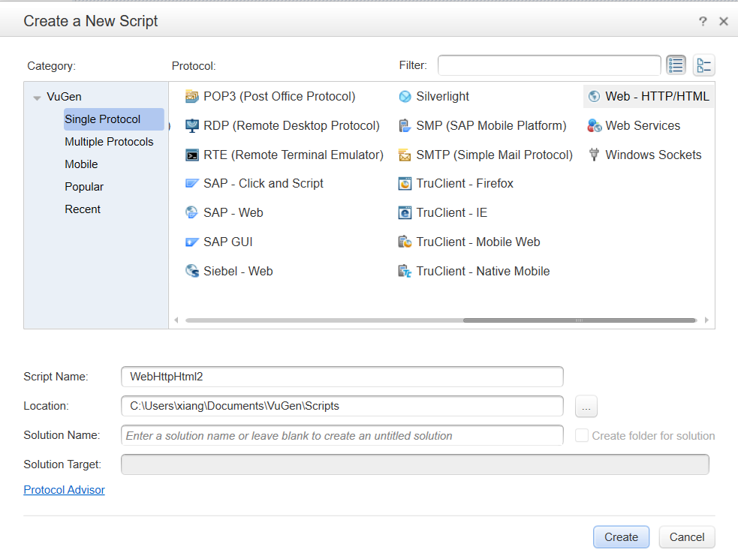Image resolution: width=738 pixels, height=556 pixels.
Task: Collapse the VuGen category tree
Action: pyautogui.click(x=37, y=98)
